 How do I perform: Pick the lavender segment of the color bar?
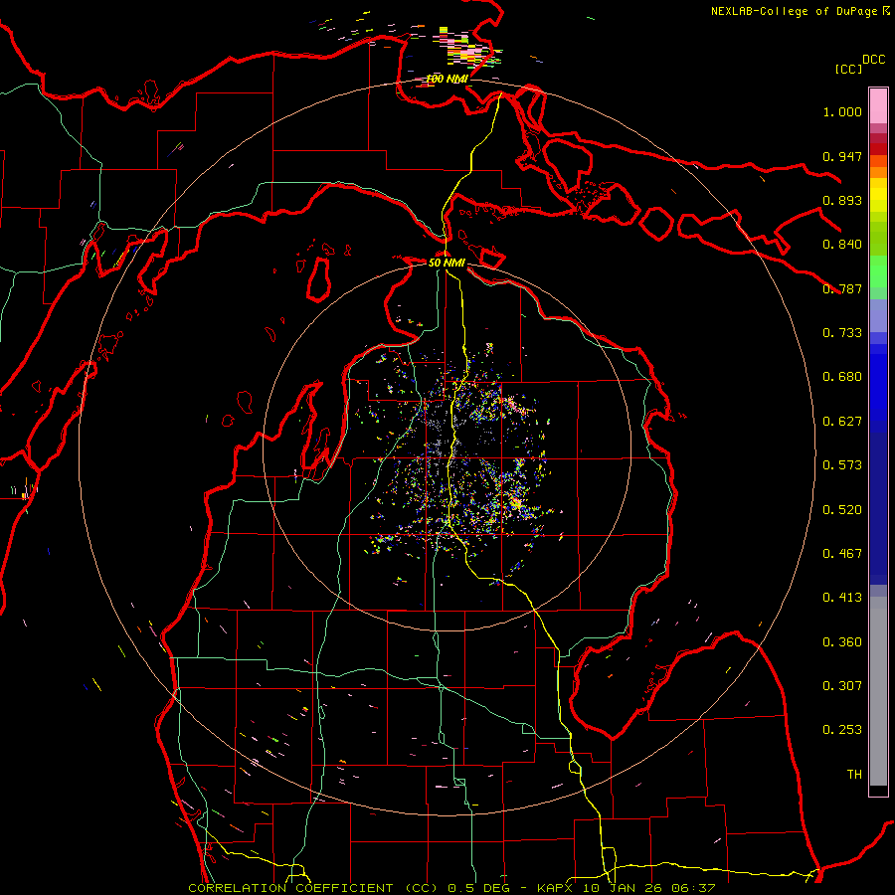click(878, 315)
